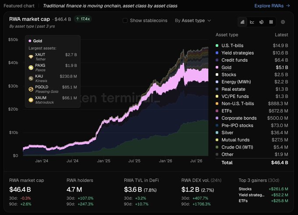Select the Other asset type label
Viewport: 298px width, 215px height.
227,154
